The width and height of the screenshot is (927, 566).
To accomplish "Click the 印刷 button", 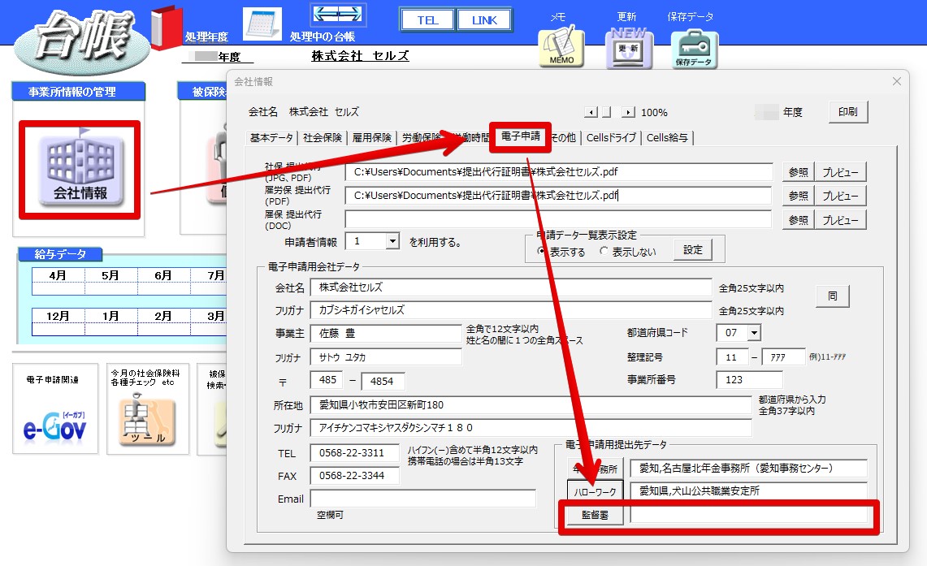I will tap(847, 112).
